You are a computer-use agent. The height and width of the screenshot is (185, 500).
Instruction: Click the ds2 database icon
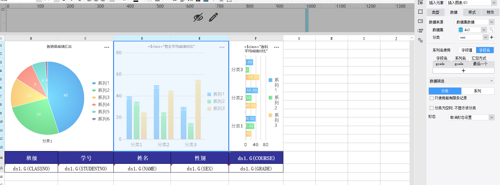(x=461, y=30)
